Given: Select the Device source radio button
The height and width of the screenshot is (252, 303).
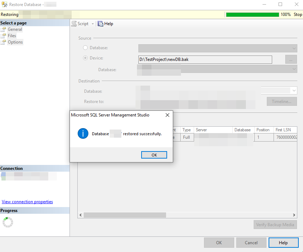Looking at the screenshot, I should click(85, 58).
